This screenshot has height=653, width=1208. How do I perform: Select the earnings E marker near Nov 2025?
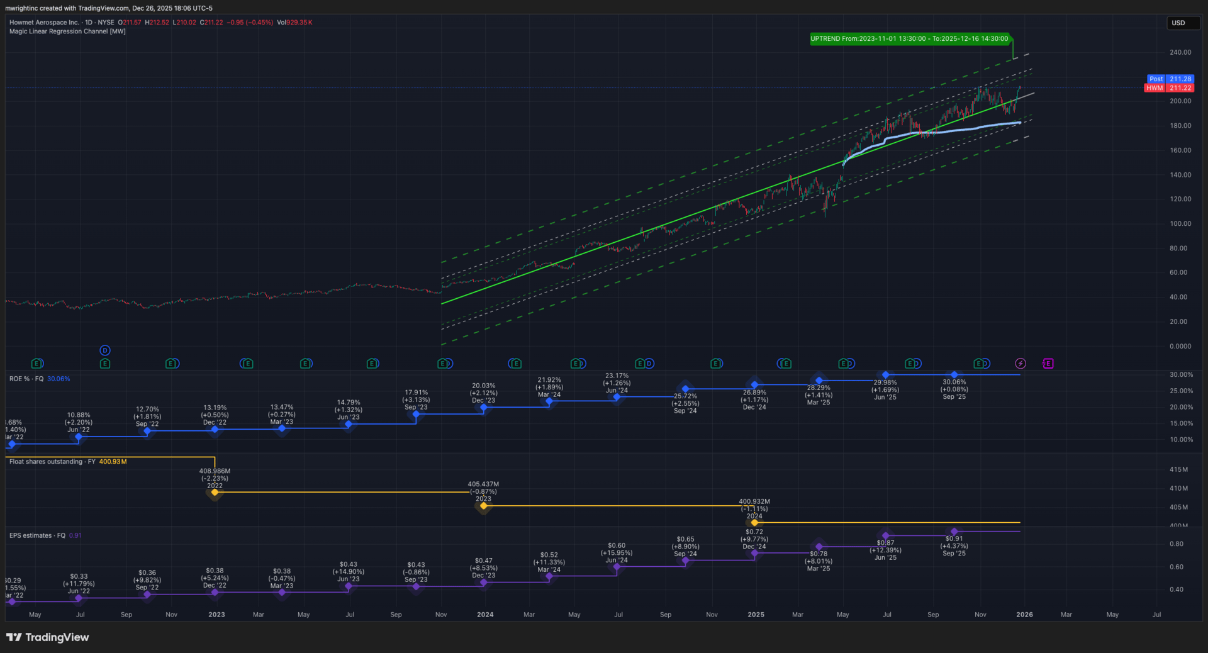[979, 364]
